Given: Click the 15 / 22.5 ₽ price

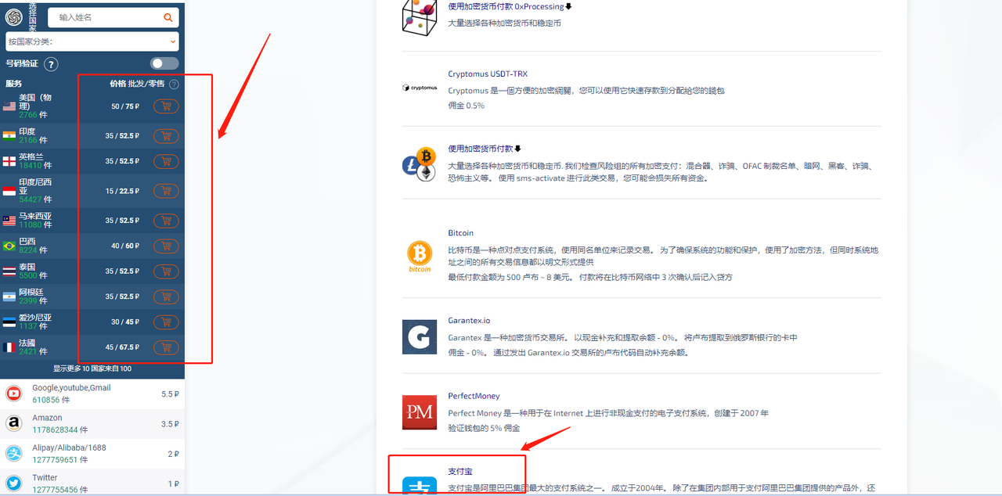Looking at the screenshot, I should tap(123, 191).
